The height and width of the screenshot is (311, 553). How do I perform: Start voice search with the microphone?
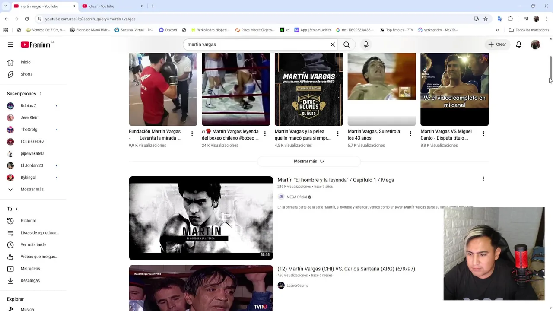[x=366, y=44]
